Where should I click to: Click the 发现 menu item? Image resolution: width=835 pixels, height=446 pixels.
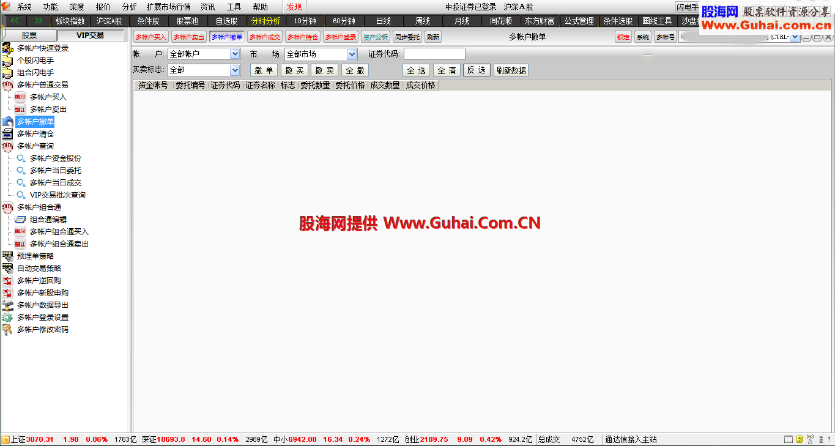(x=294, y=7)
